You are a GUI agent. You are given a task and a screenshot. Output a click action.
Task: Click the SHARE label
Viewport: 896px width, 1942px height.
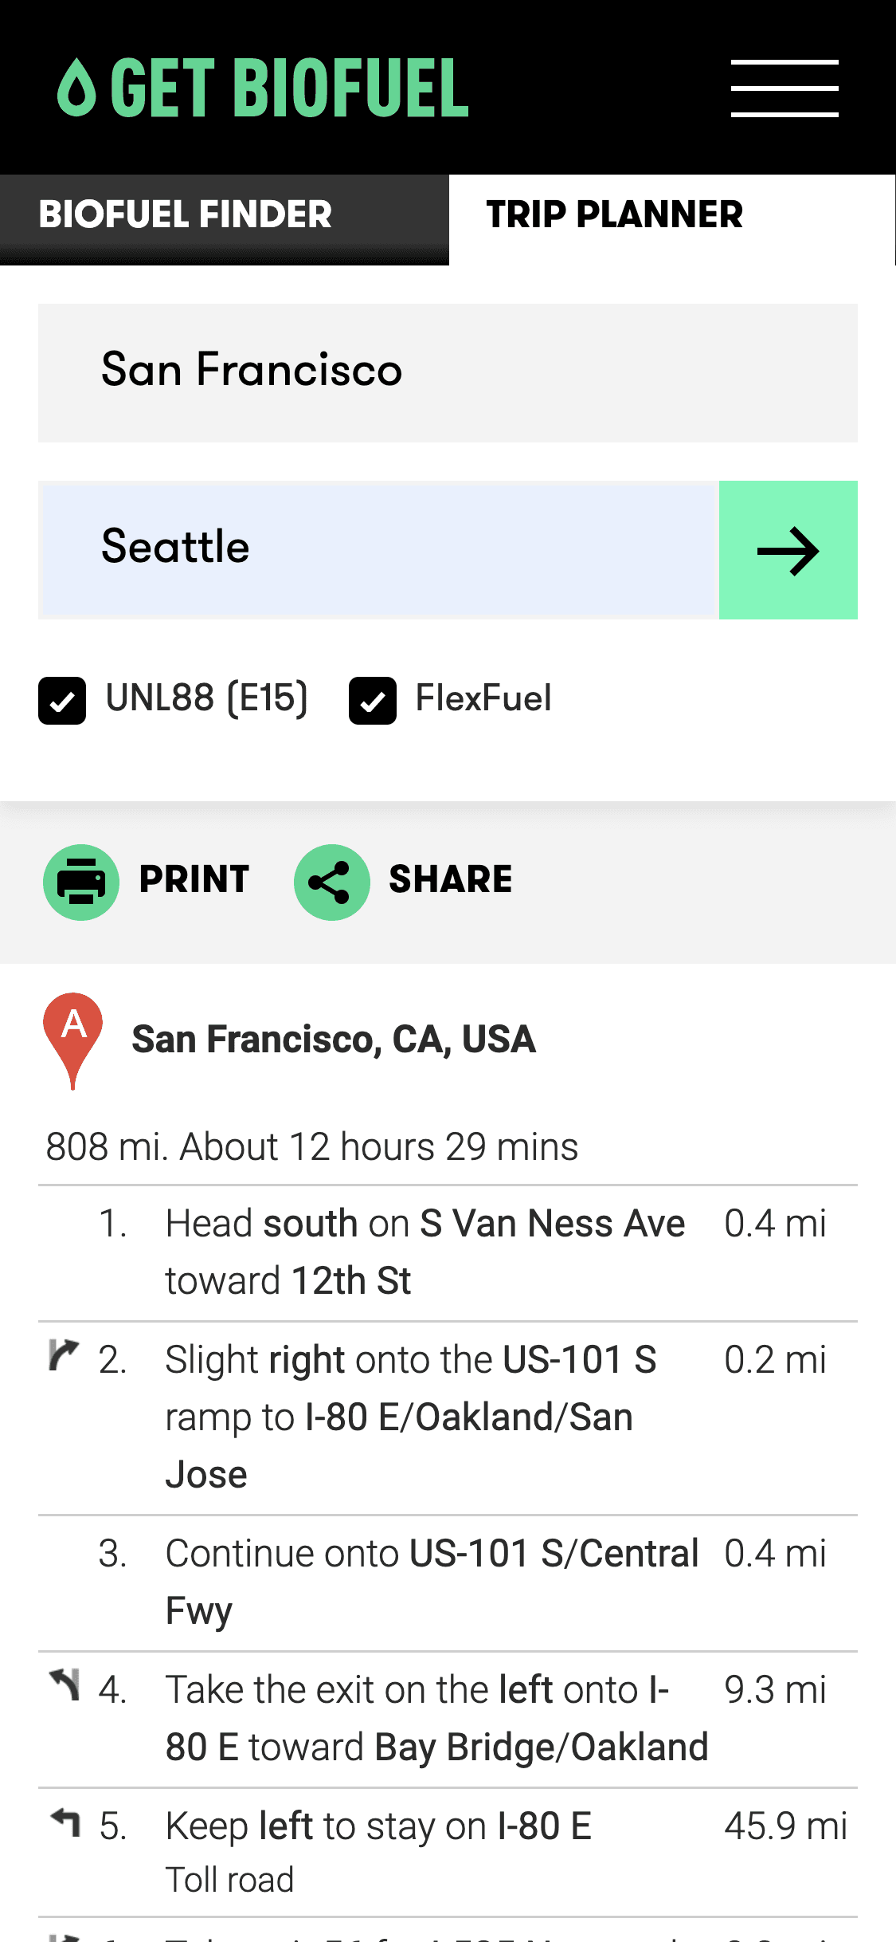[x=450, y=879]
